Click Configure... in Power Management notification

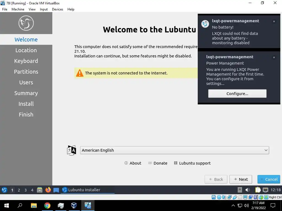pyautogui.click(x=237, y=94)
